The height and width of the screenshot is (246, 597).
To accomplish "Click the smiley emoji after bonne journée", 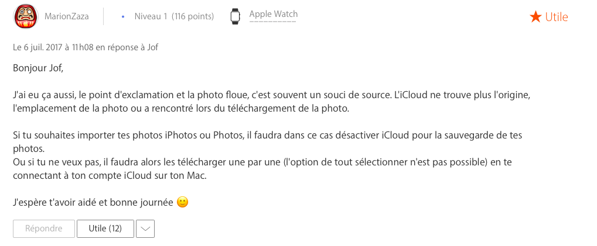I will click(183, 203).
